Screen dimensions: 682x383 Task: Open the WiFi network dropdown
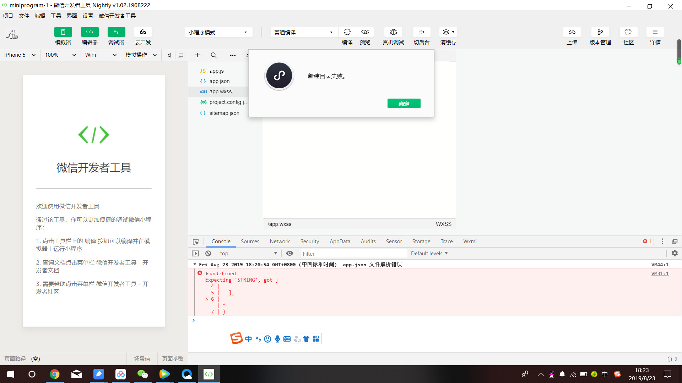[x=101, y=55]
